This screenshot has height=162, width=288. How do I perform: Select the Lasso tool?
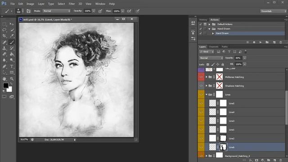coord(4,30)
